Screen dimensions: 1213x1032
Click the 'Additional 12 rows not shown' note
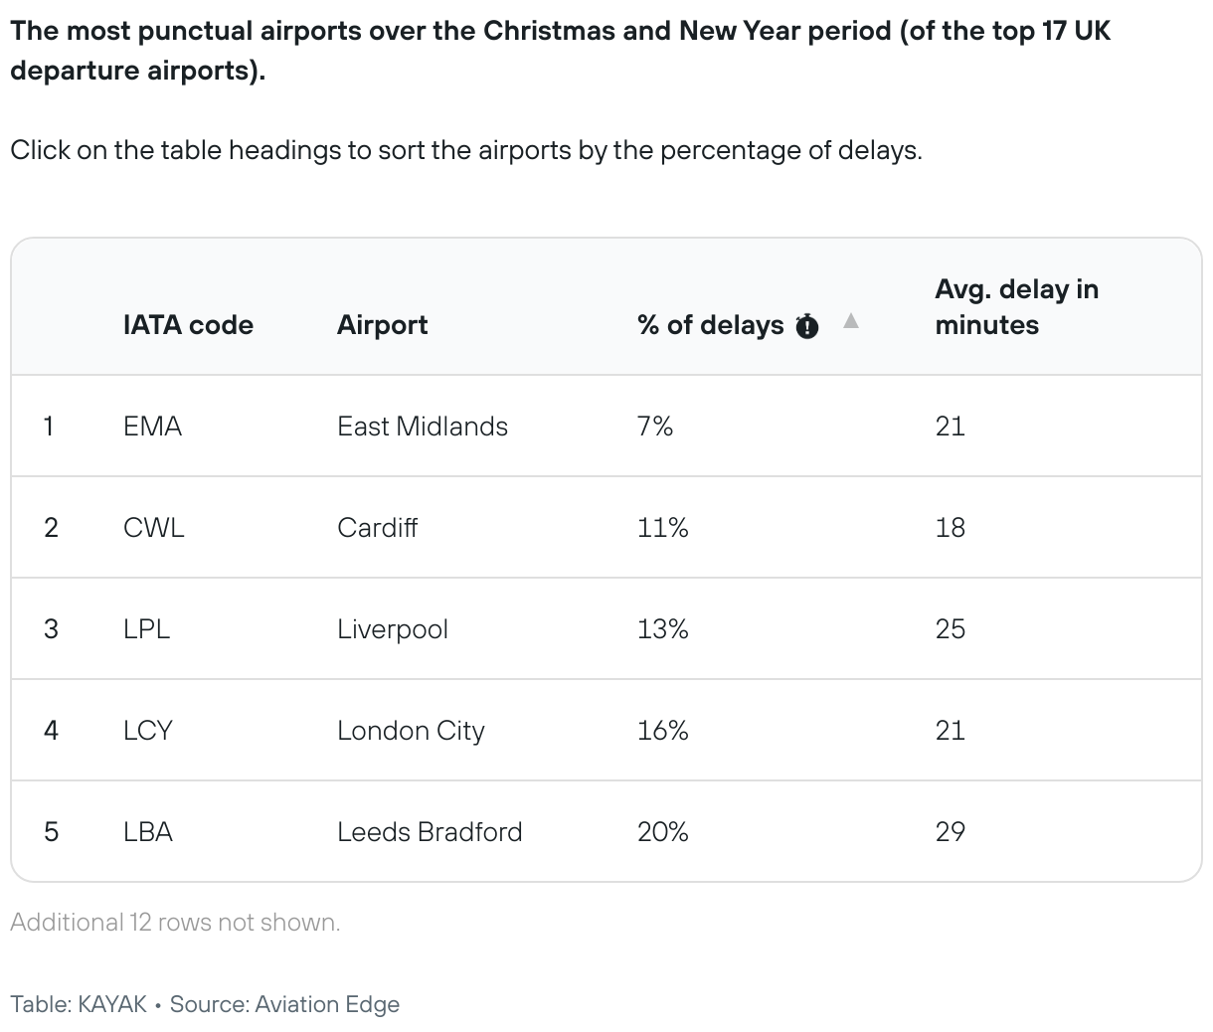[x=175, y=923]
